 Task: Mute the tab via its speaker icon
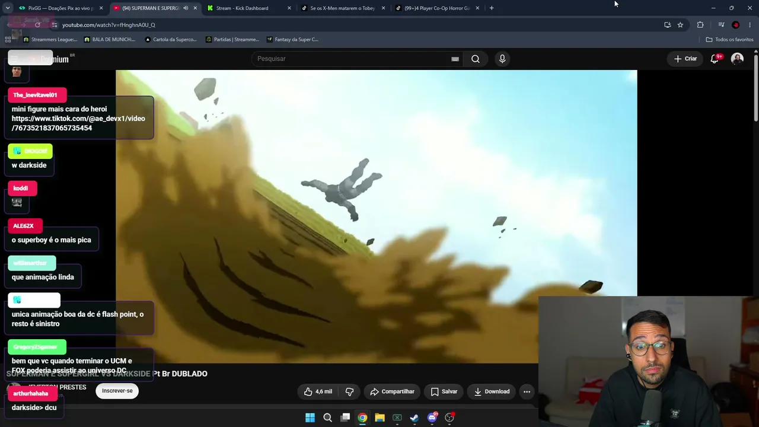(x=186, y=8)
